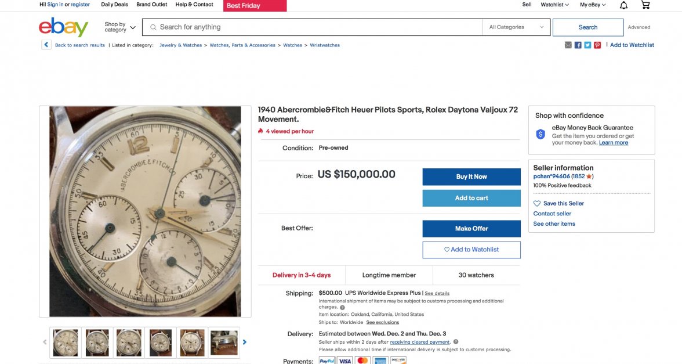This screenshot has width=682, height=364.
Task: Share listing via email icon
Action: pyautogui.click(x=568, y=45)
